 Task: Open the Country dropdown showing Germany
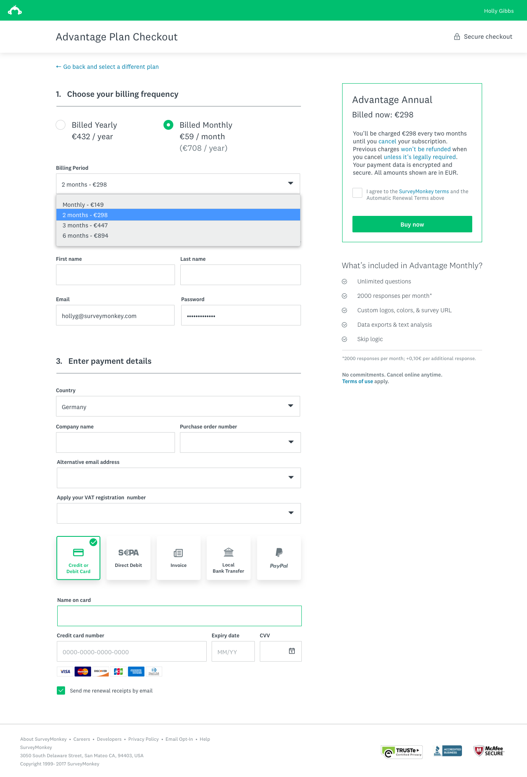pyautogui.click(x=178, y=406)
